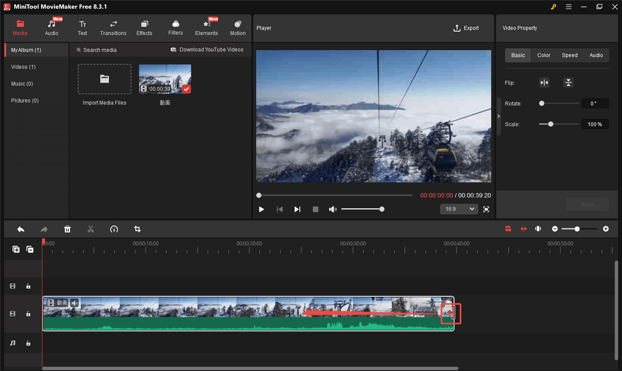Screen dimensions: 622x371
Task: Flip video horizontally
Action: click(544, 83)
